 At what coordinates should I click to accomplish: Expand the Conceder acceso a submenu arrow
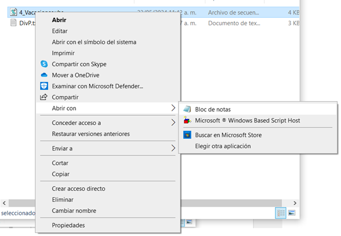[173, 123]
